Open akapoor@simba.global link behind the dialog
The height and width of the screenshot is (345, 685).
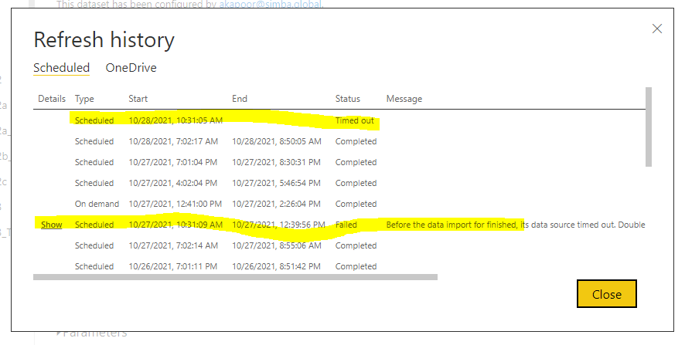pyautogui.click(x=270, y=5)
